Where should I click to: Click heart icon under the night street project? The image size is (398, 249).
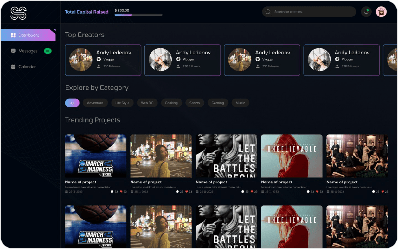pyautogui.click(x=186, y=192)
